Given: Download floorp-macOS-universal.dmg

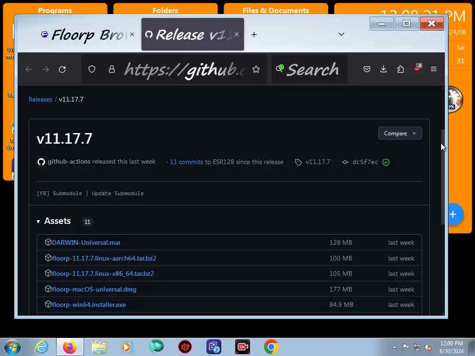Looking at the screenshot, I should [94, 289].
